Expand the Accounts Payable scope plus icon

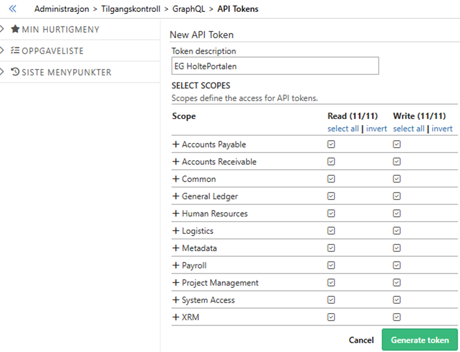[175, 144]
